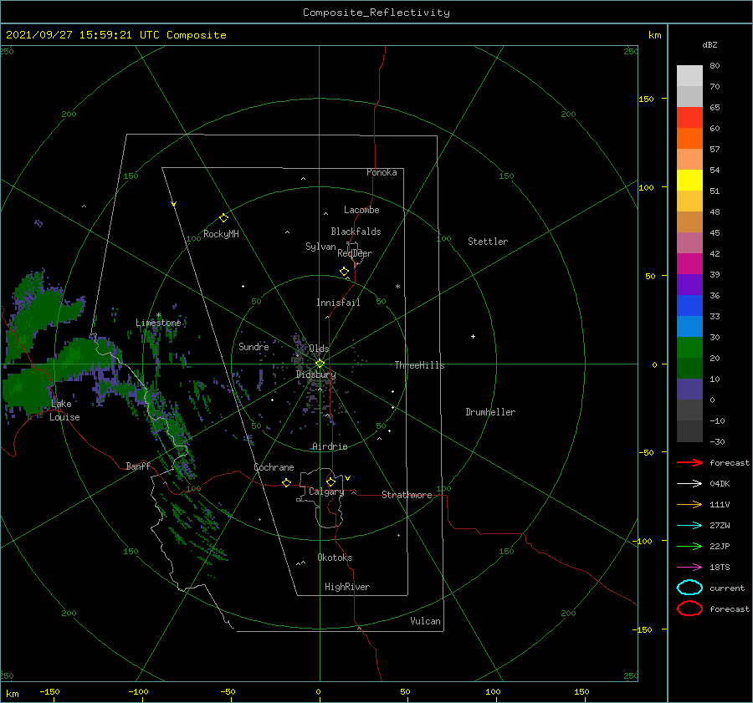Click the white asterisk marker above Limestone
Viewport: 753px width, 703px height.
[158, 315]
